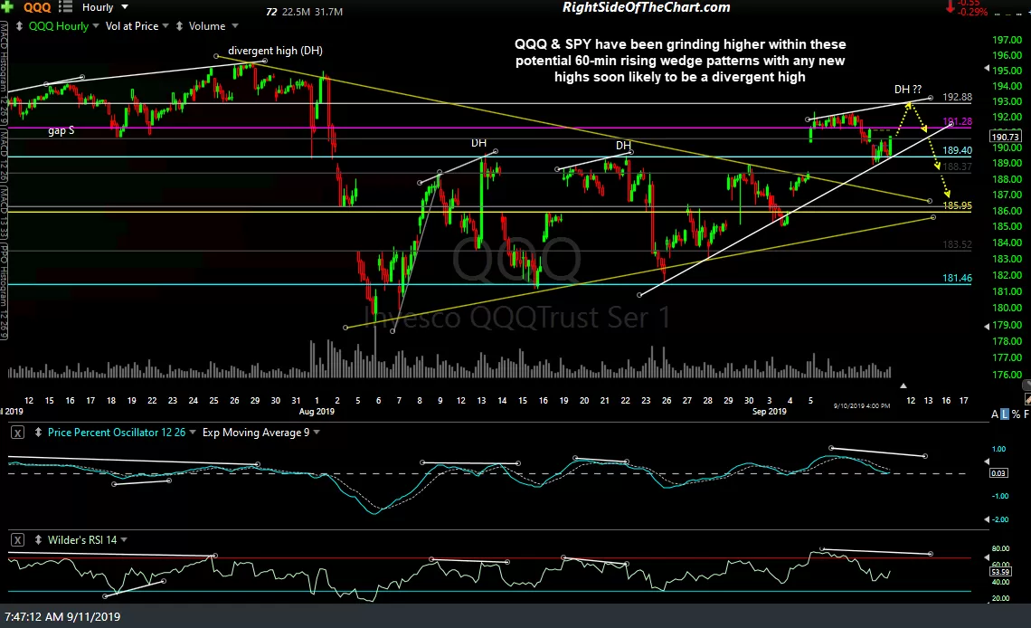Click the QQQ ticker symbol
The image size is (1031, 628).
click(37, 7)
